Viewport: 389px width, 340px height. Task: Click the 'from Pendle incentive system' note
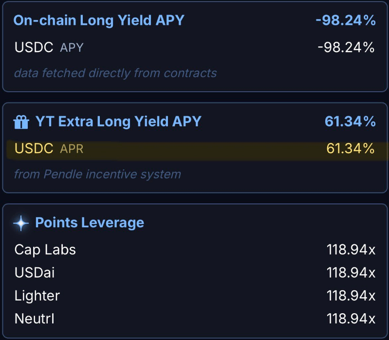pos(97,174)
